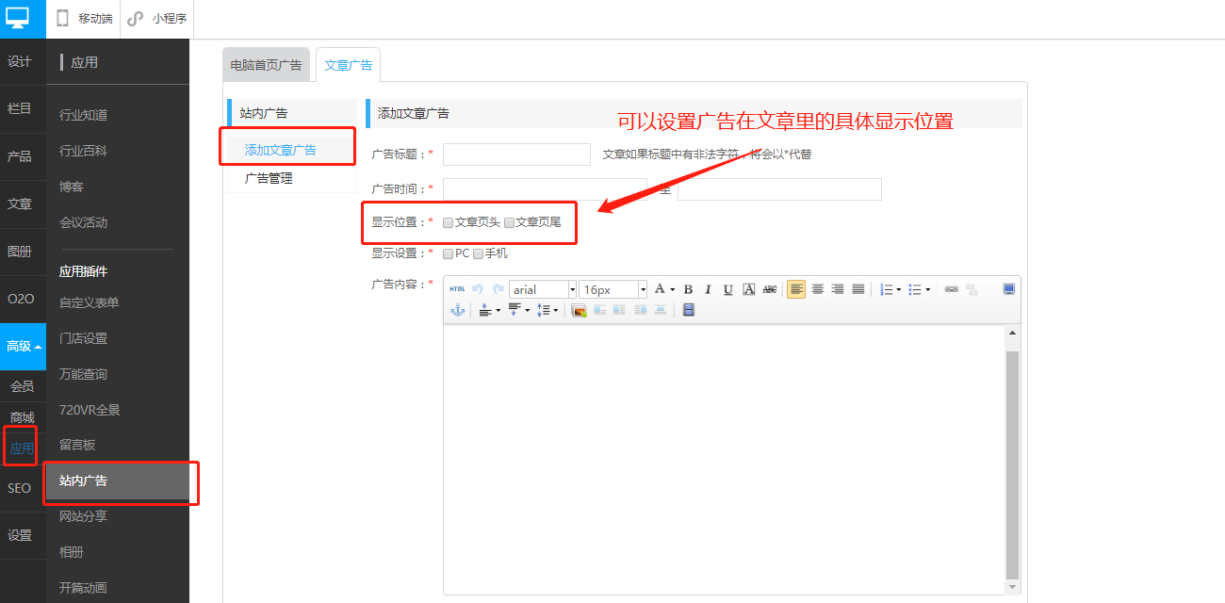The height and width of the screenshot is (603, 1225).
Task: Check the 文章页头 checkbox
Action: [449, 223]
